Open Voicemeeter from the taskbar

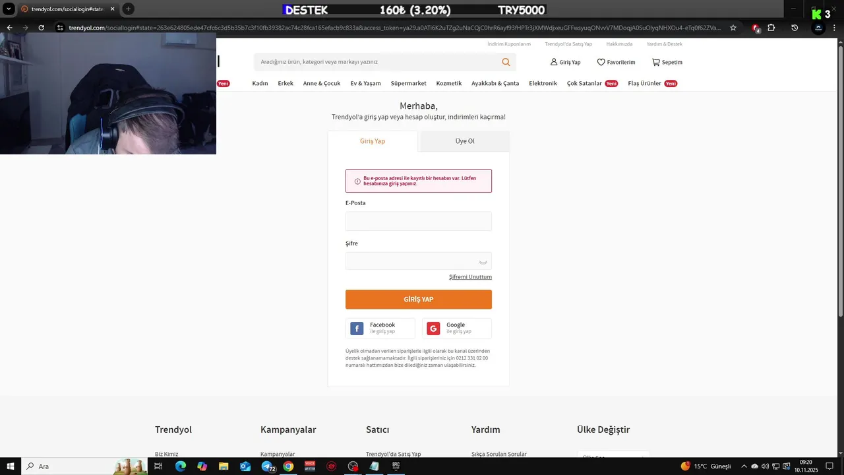click(x=310, y=466)
